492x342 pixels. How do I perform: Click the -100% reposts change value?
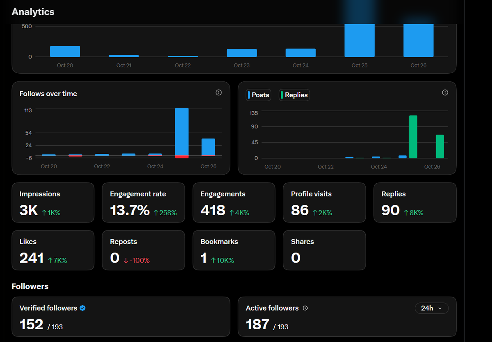tap(137, 261)
